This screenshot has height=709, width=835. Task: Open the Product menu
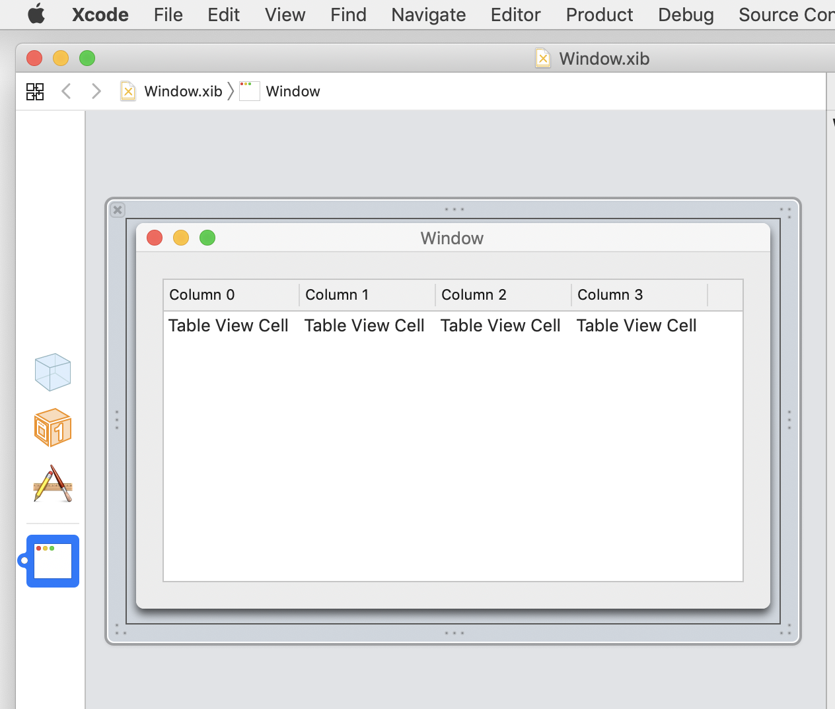pos(599,15)
